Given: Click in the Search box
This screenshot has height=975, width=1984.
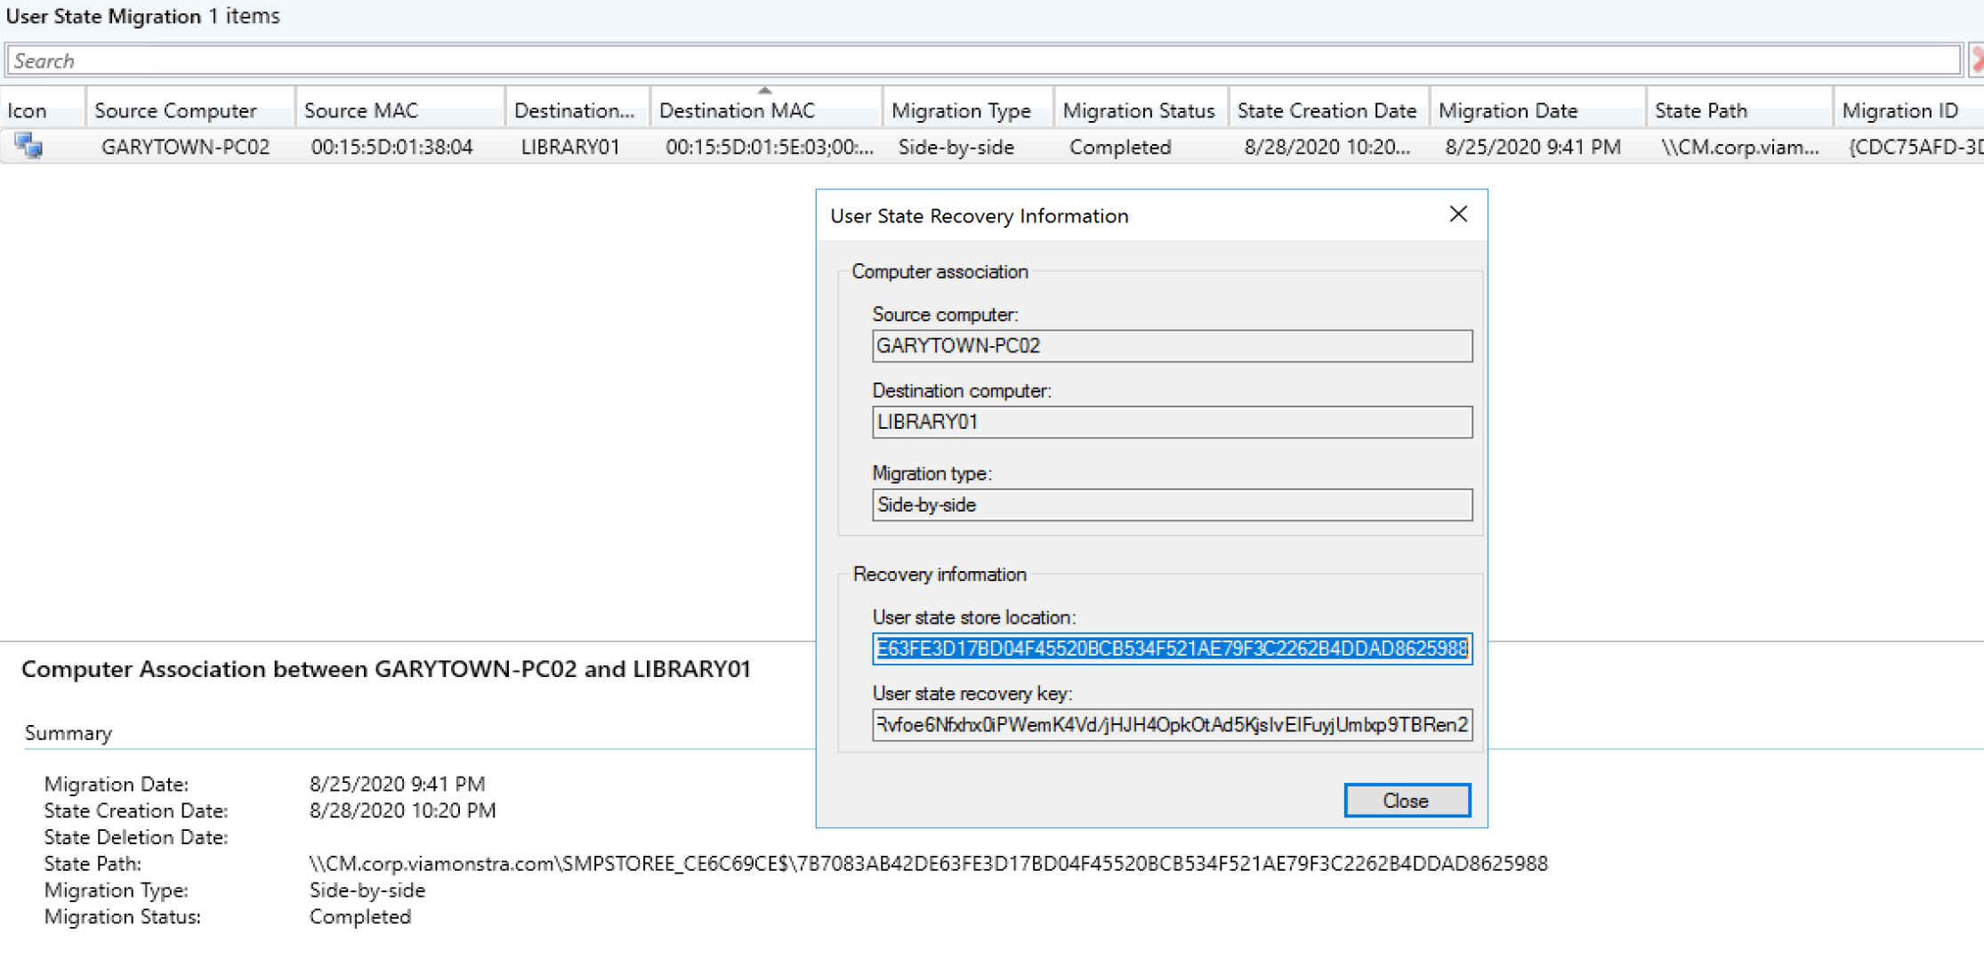Looking at the screenshot, I should click(x=979, y=60).
